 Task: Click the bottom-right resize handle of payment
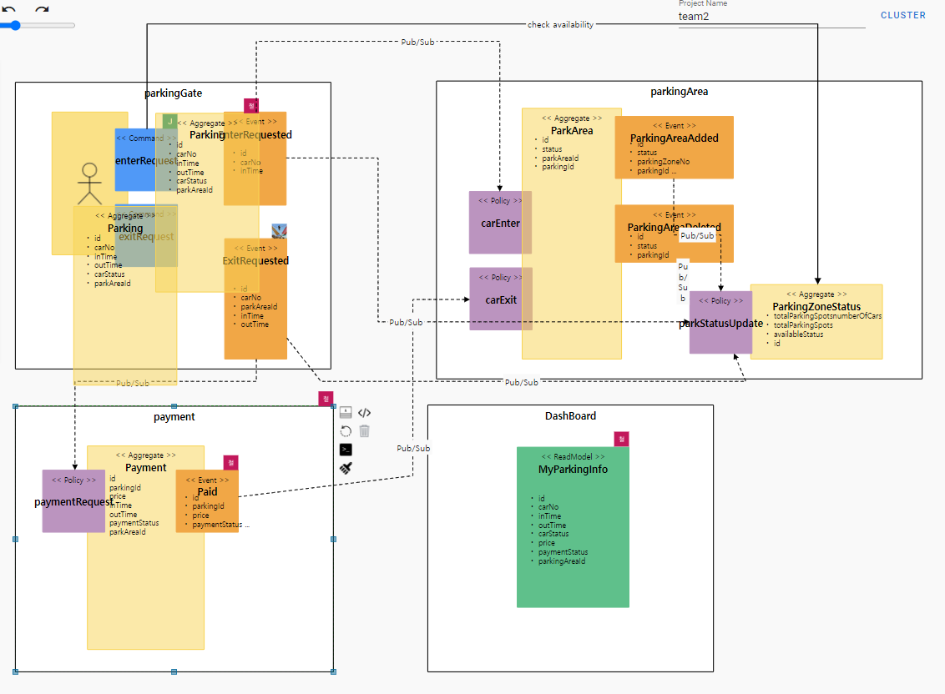point(333,671)
